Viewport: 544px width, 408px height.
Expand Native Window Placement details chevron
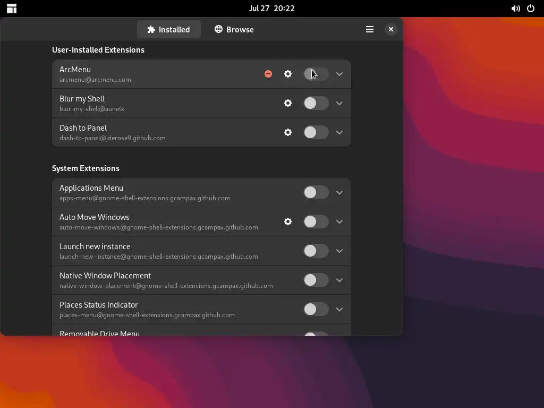[x=339, y=280]
